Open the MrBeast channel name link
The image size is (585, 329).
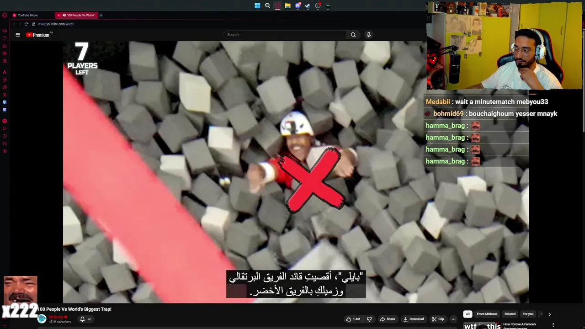tap(56, 317)
